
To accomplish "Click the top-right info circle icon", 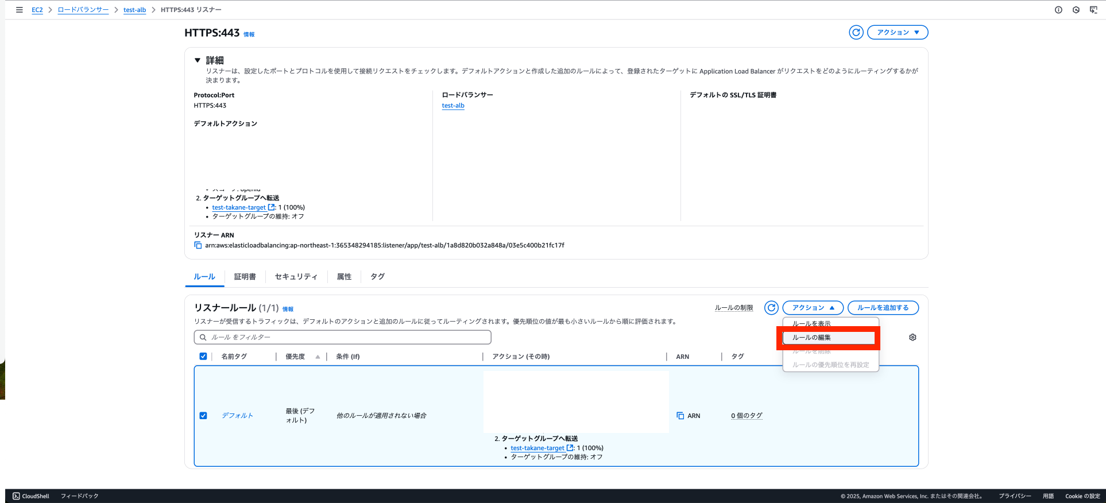I will [x=1058, y=10].
